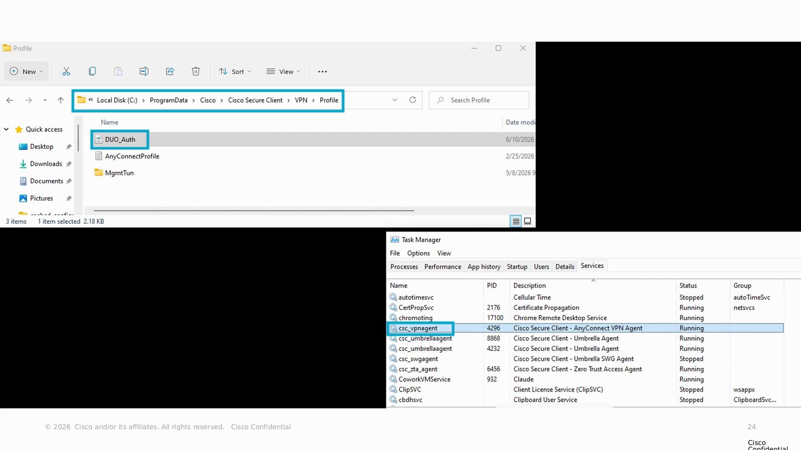Refresh the Profile folder view
Image resolution: width=801 pixels, height=450 pixels.
coord(413,100)
